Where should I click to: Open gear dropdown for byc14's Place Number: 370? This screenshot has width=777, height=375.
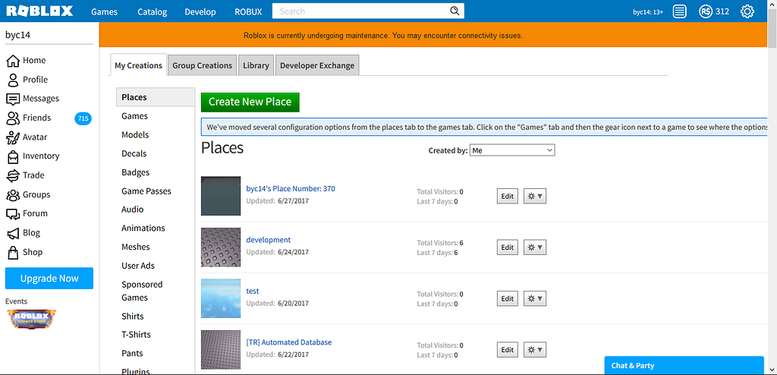click(x=535, y=196)
